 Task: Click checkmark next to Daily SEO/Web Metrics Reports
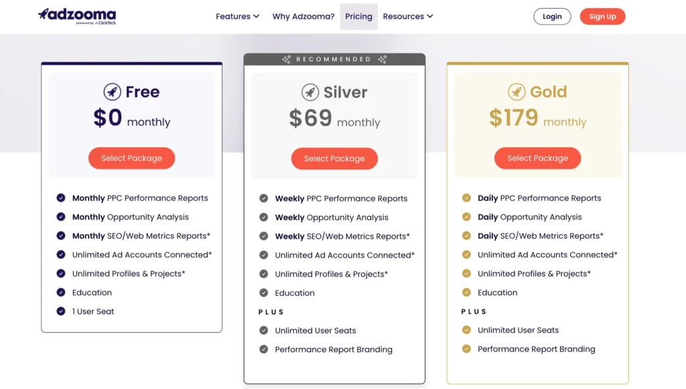tap(466, 236)
